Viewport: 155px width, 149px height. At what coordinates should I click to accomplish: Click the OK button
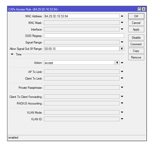pos(136,16)
